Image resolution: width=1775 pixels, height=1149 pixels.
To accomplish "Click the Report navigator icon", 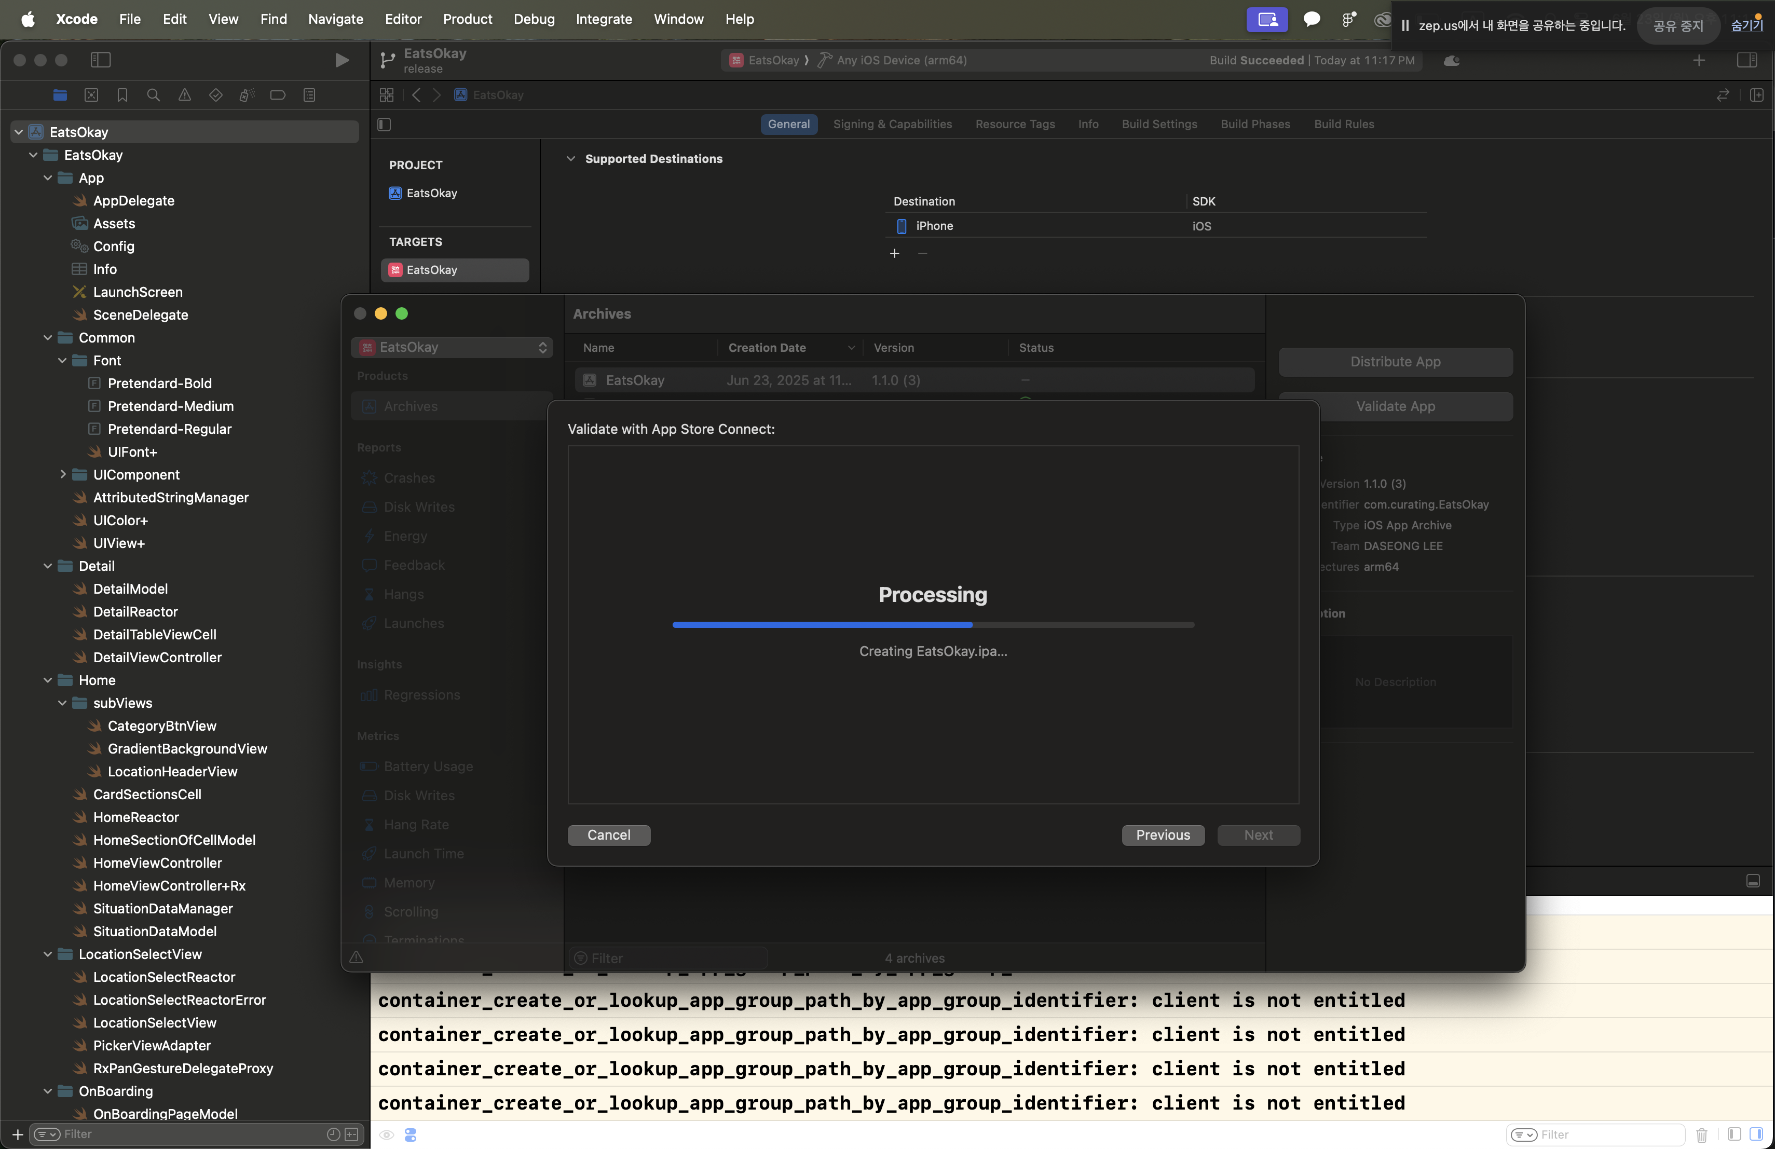I will pyautogui.click(x=309, y=94).
